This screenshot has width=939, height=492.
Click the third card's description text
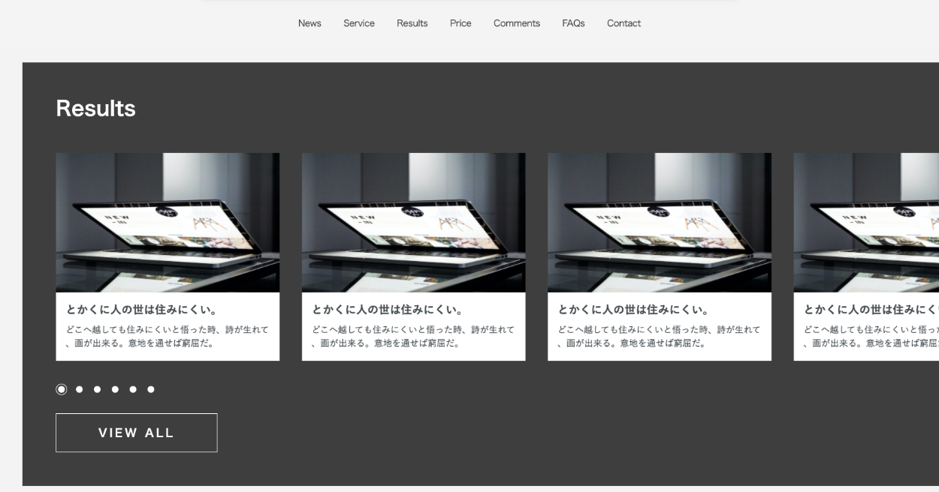point(659,337)
